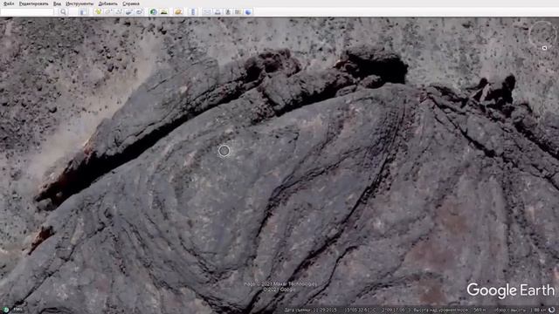559x314 pixels.
Task: Click into the search input field
Action: click(27, 11)
